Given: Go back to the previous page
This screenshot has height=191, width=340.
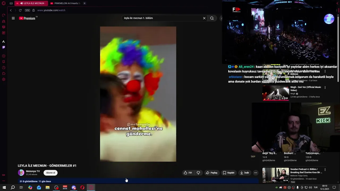Looking at the screenshot, I should [x=11, y=10].
